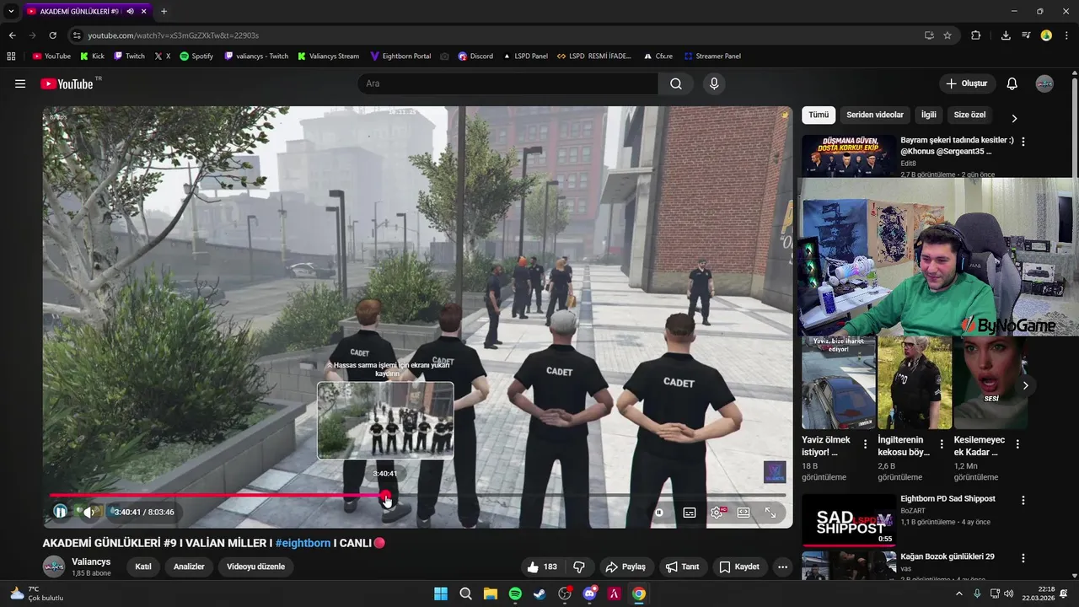The image size is (1079, 607).
Task: Open more actions ellipsis under the video
Action: click(x=782, y=567)
